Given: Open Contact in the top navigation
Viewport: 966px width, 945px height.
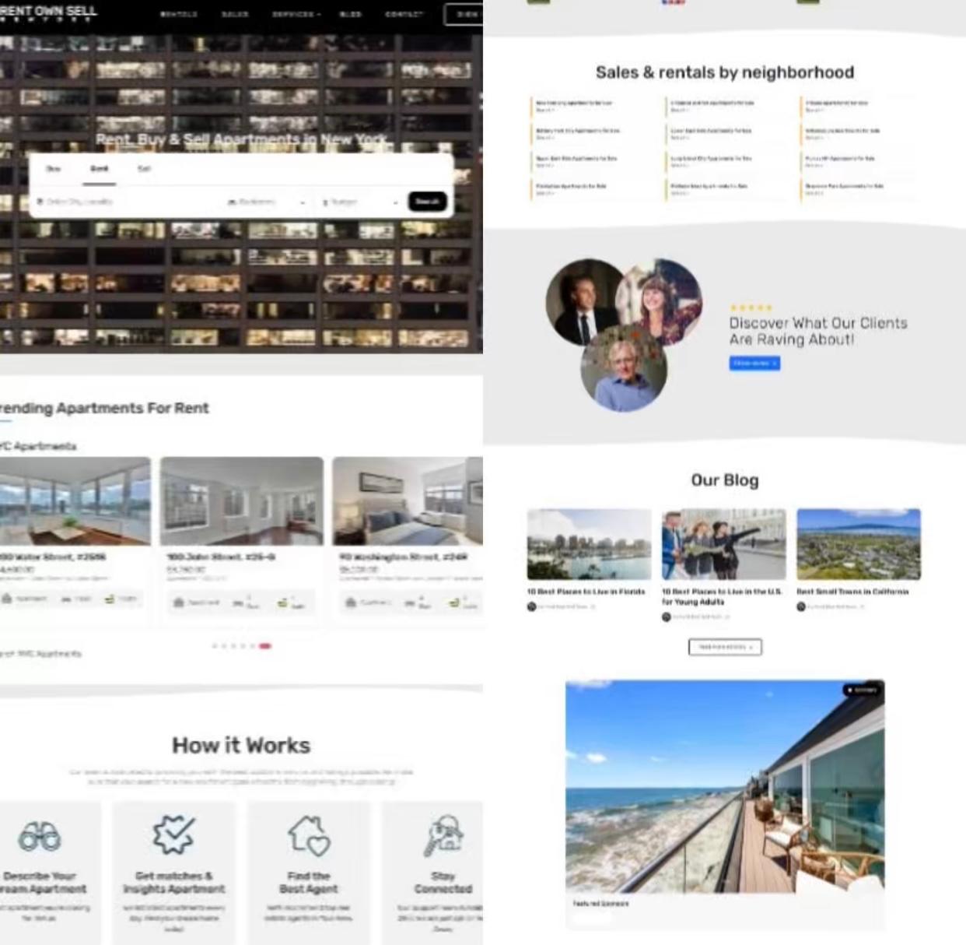Looking at the screenshot, I should click(404, 14).
